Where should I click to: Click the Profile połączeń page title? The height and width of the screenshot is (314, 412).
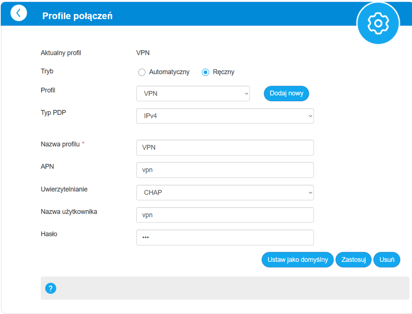click(77, 16)
